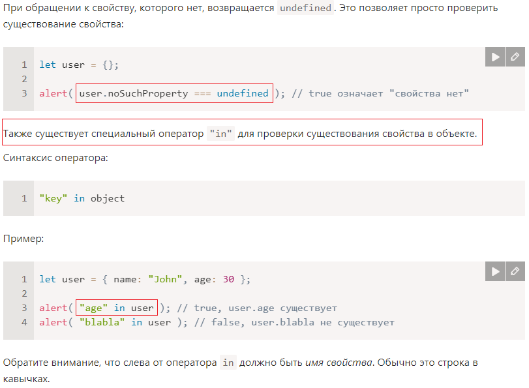
Task: Click line number 4 in last code block
Action: [x=24, y=322]
